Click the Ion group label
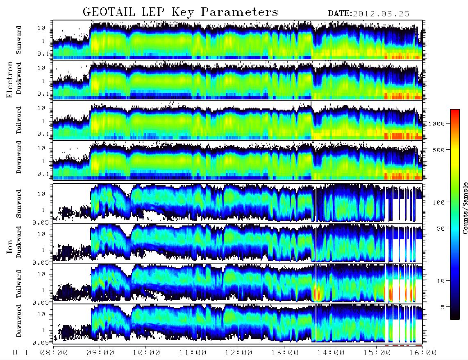The height and width of the screenshot is (360, 468). point(10,247)
